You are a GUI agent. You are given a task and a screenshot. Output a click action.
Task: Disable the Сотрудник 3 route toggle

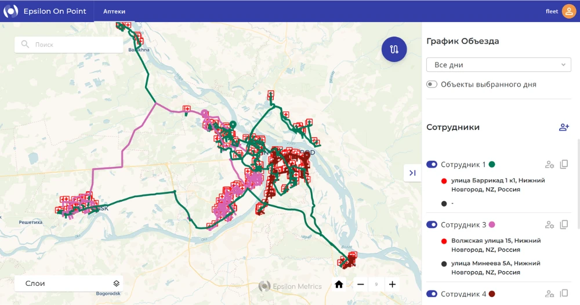click(432, 225)
